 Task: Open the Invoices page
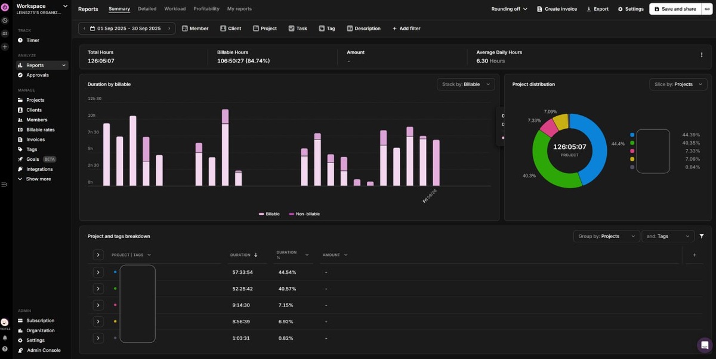[35, 139]
